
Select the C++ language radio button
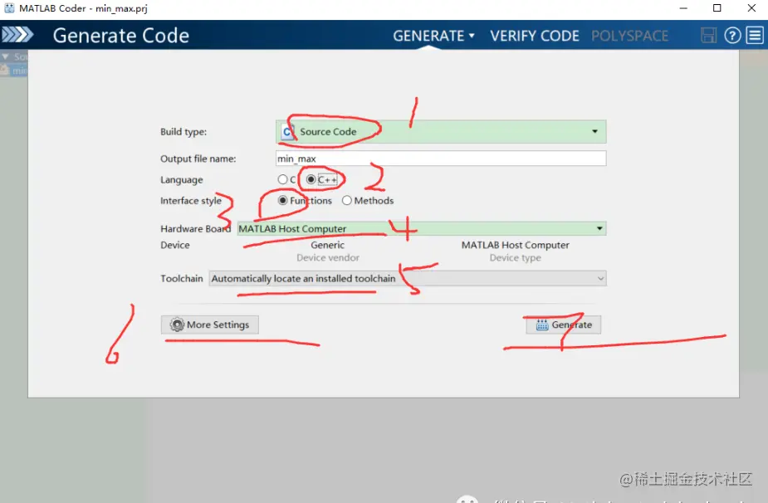311,179
